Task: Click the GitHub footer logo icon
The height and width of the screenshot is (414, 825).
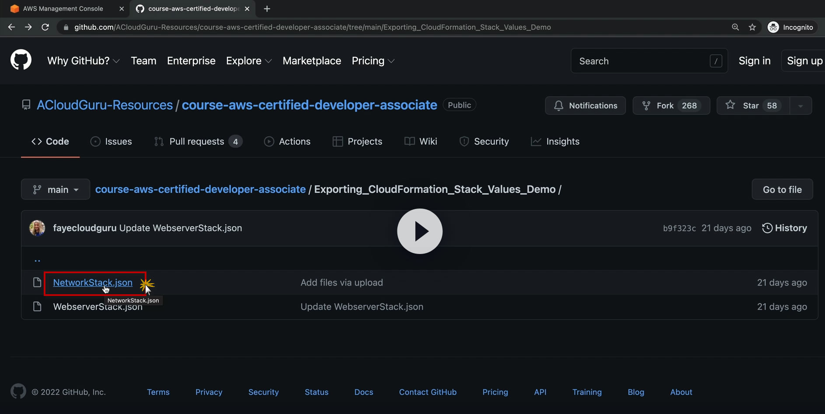Action: coord(18,391)
